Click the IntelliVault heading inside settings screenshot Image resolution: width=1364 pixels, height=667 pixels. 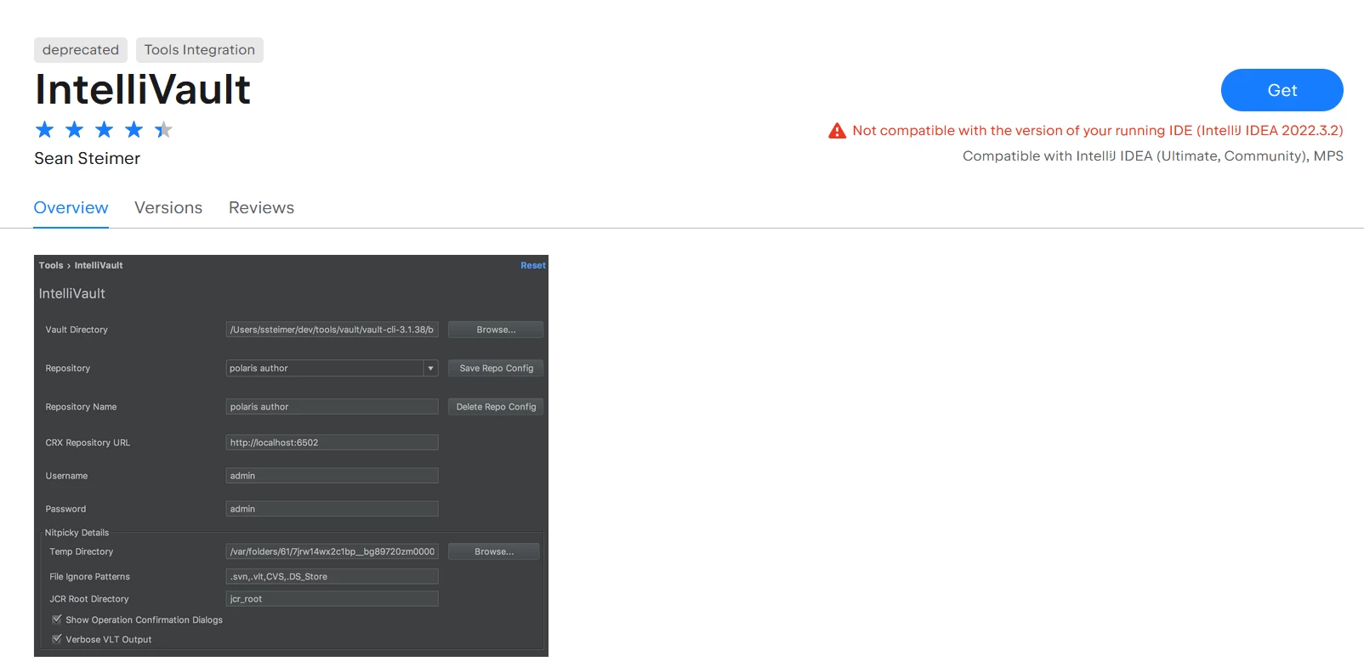coord(72,294)
